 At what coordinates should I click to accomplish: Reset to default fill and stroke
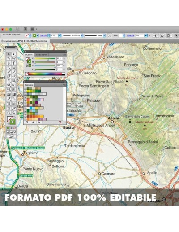pyautogui.click(x=9, y=123)
